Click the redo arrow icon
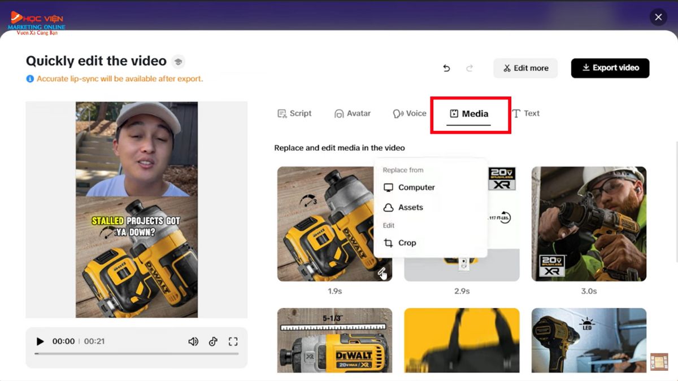 [469, 68]
